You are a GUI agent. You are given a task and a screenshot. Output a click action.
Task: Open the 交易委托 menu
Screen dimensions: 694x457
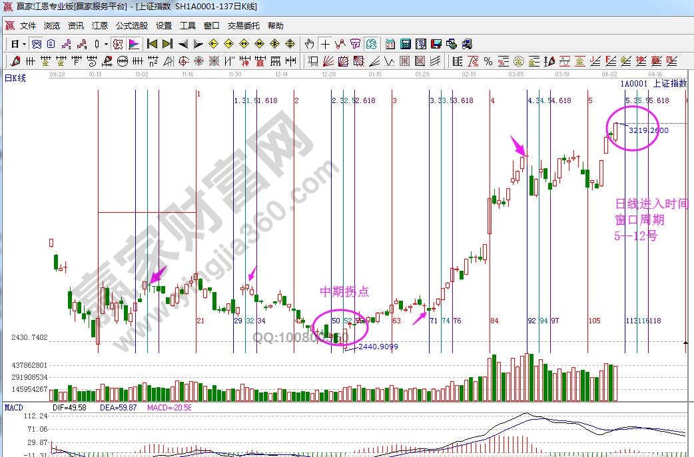[243, 26]
